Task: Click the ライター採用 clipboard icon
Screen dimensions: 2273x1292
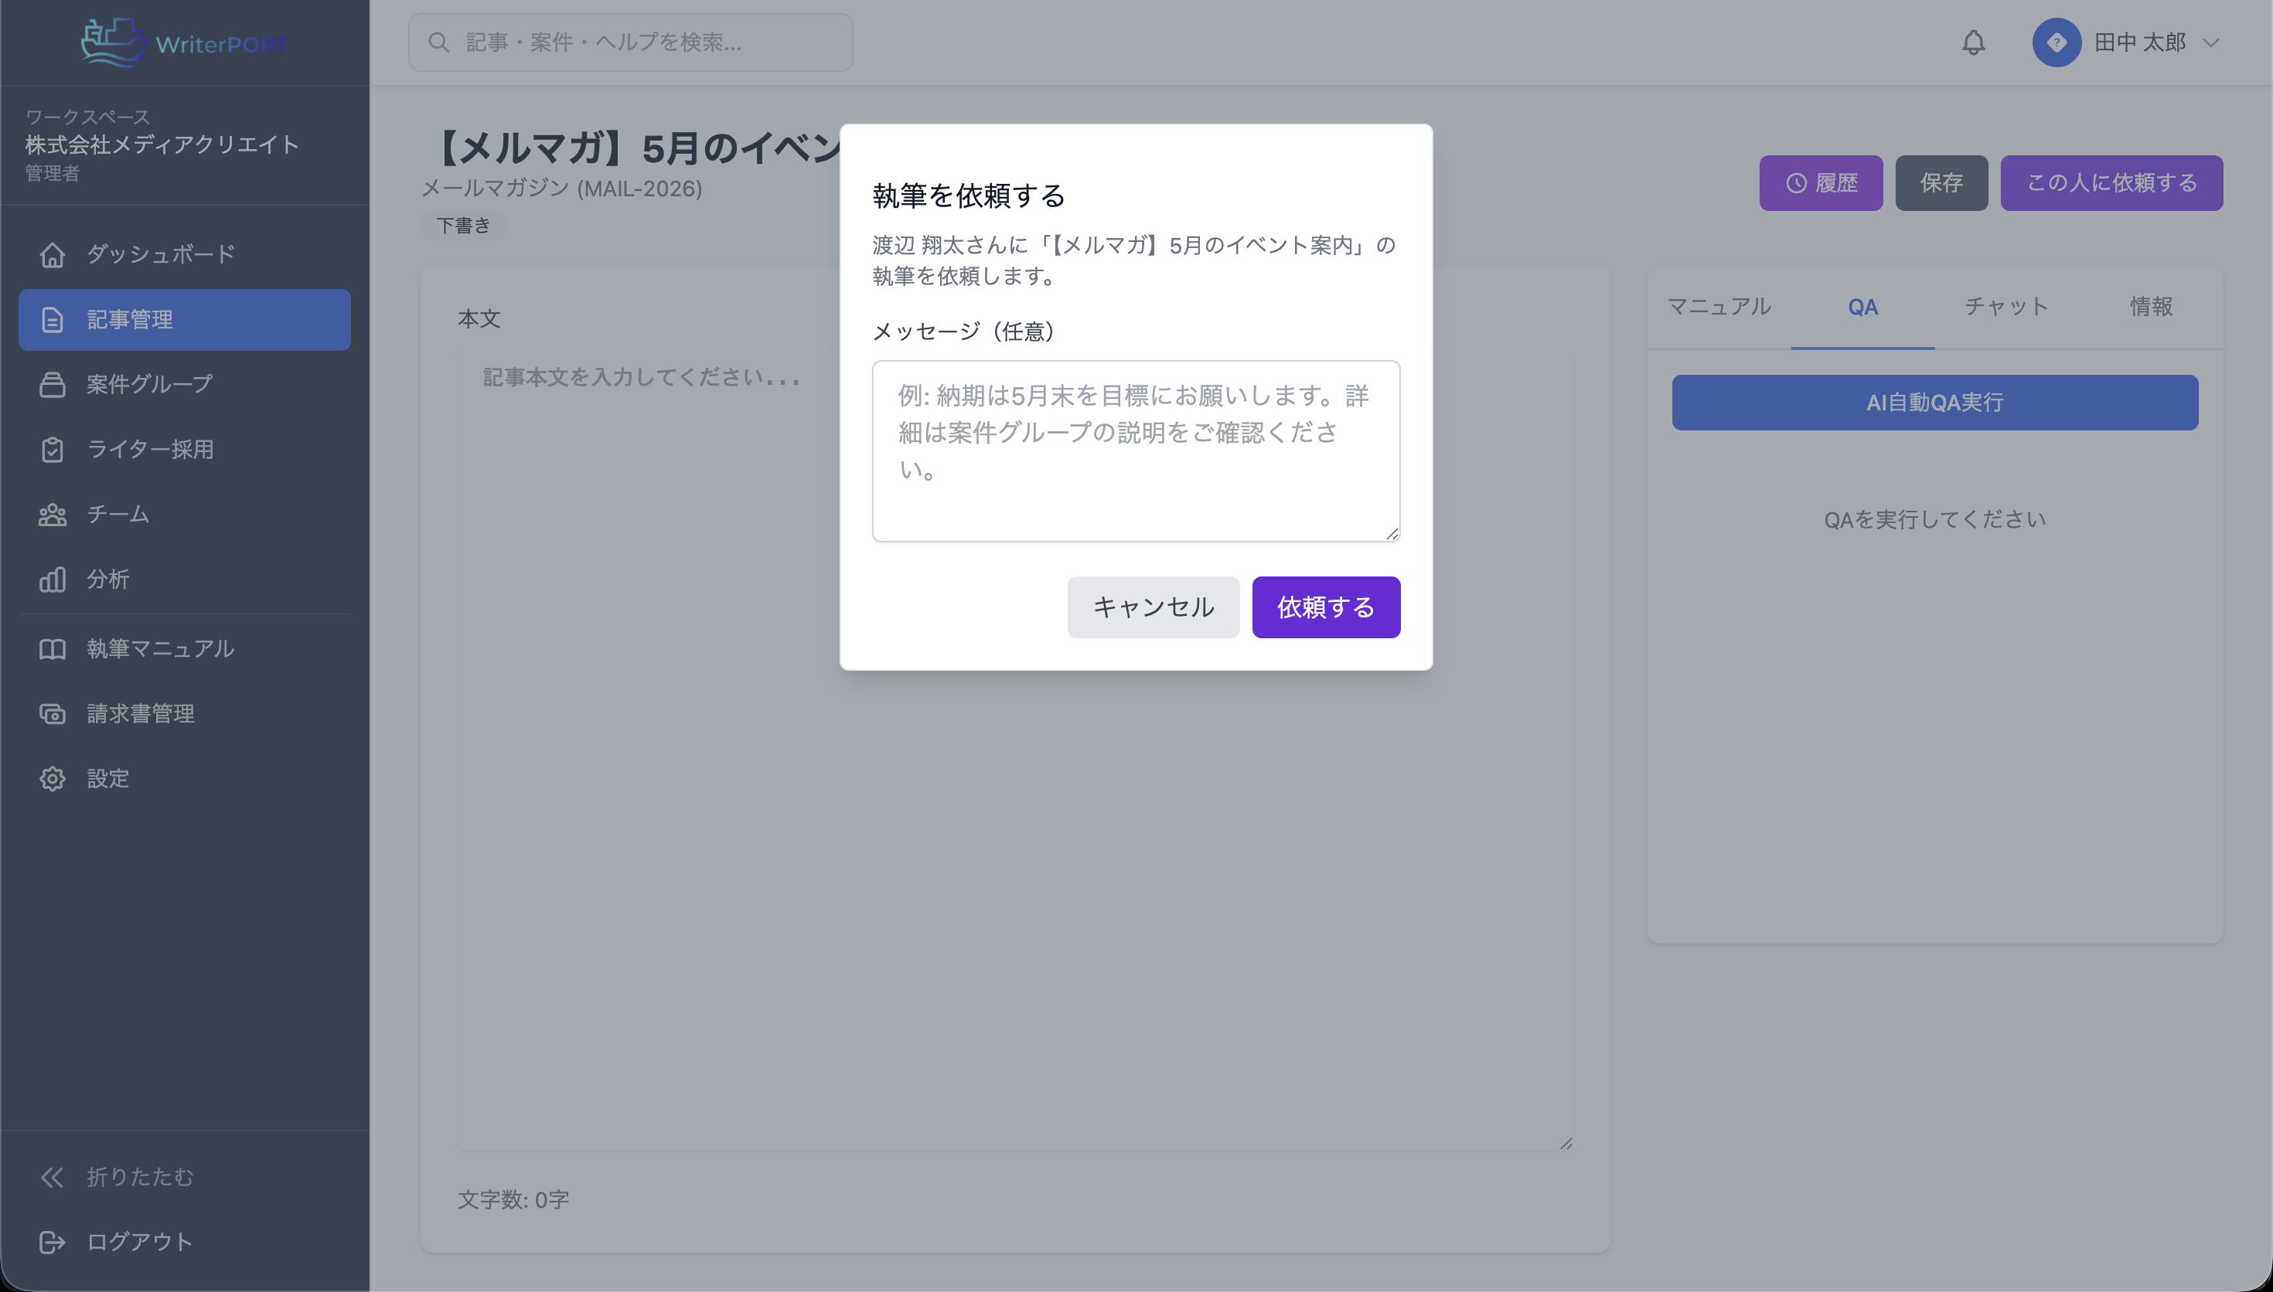Action: 53,449
